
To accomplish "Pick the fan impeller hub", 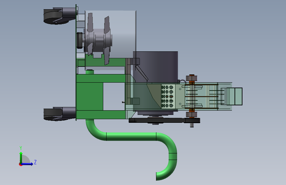I will pos(99,40).
